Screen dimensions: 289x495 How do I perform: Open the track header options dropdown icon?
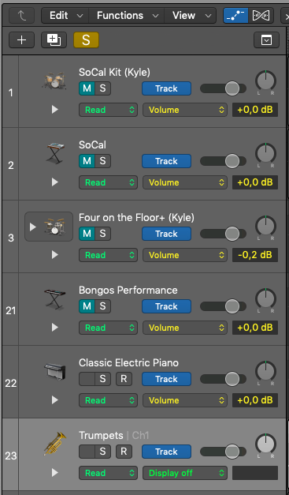coord(266,40)
